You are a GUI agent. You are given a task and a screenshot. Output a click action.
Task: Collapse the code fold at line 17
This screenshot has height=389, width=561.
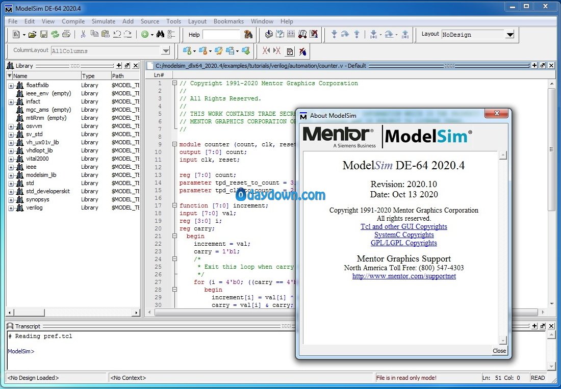[x=174, y=205]
